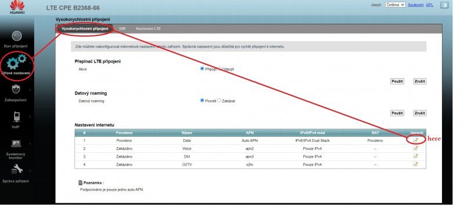
Task: Edit the O2TV profile entry
Action: (x=416, y=164)
